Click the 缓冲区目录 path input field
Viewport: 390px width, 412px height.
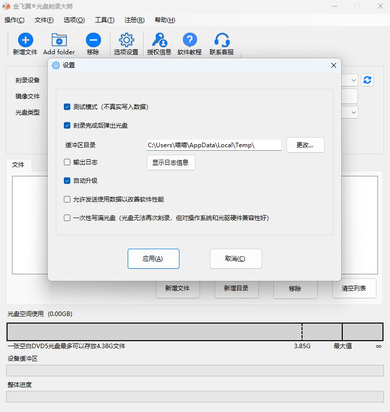pos(214,145)
